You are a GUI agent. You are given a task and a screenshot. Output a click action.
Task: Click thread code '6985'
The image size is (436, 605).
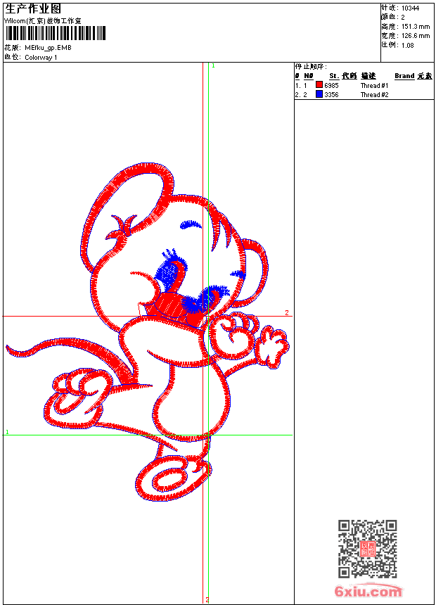click(x=331, y=85)
